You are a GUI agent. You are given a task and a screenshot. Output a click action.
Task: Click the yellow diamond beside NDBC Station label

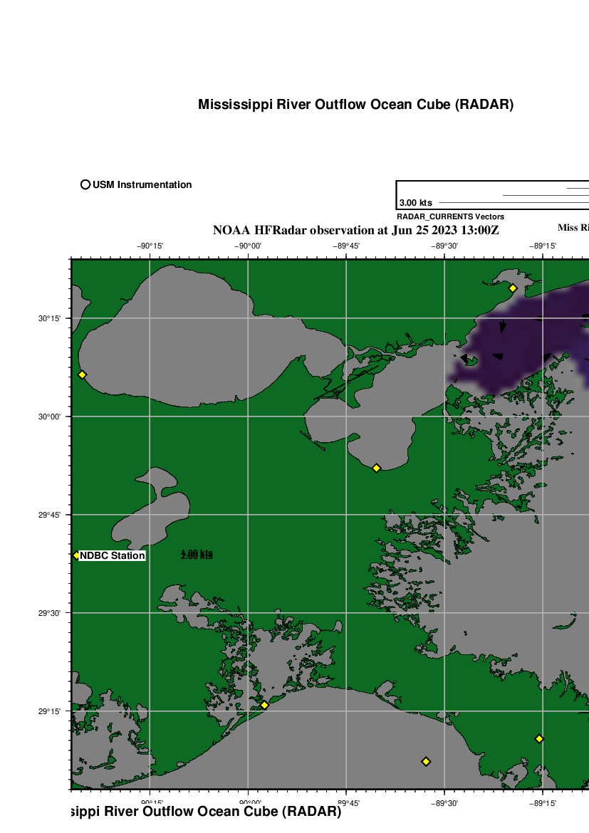[76, 555]
